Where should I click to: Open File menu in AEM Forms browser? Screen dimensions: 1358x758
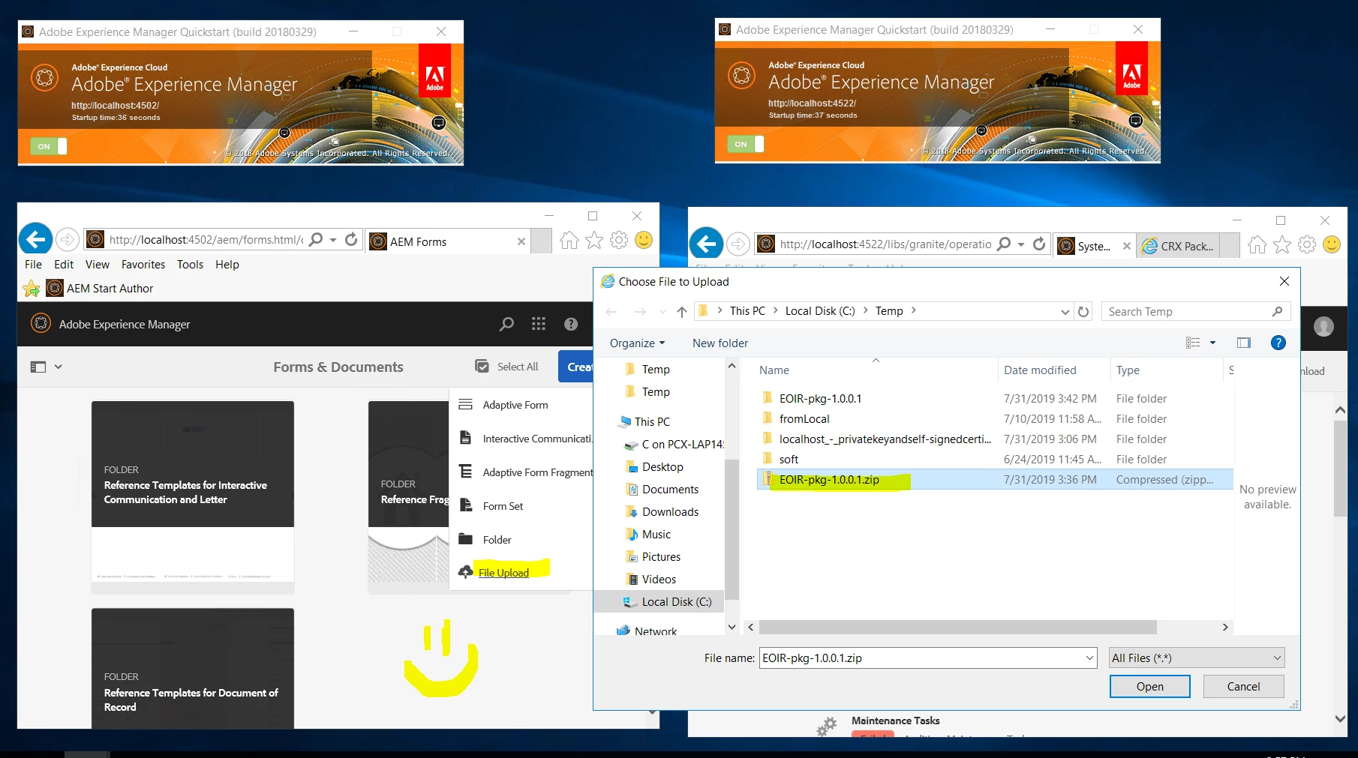click(x=33, y=264)
